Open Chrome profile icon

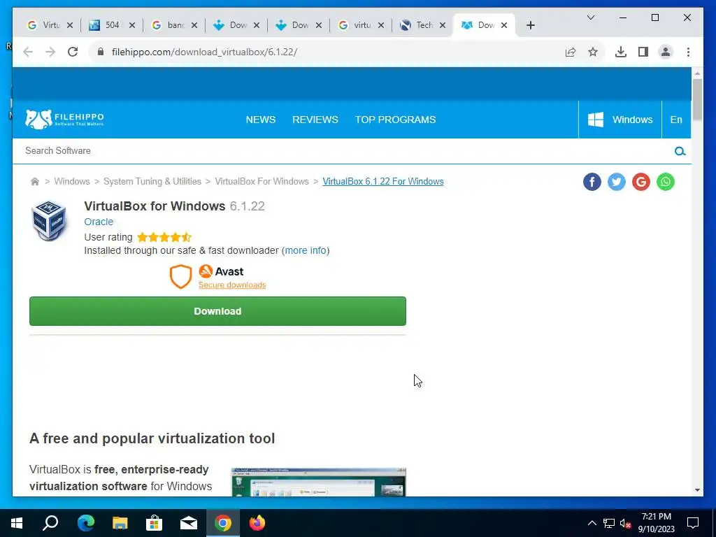666,52
